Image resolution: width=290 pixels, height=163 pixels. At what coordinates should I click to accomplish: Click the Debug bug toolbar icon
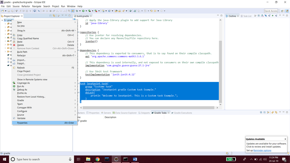click(76, 11)
